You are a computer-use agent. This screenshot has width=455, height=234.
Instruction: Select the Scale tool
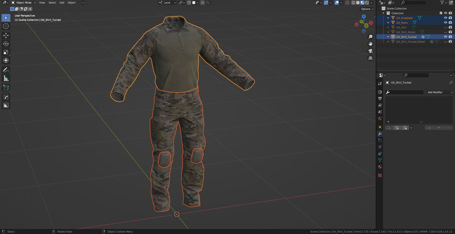[x=6, y=52]
